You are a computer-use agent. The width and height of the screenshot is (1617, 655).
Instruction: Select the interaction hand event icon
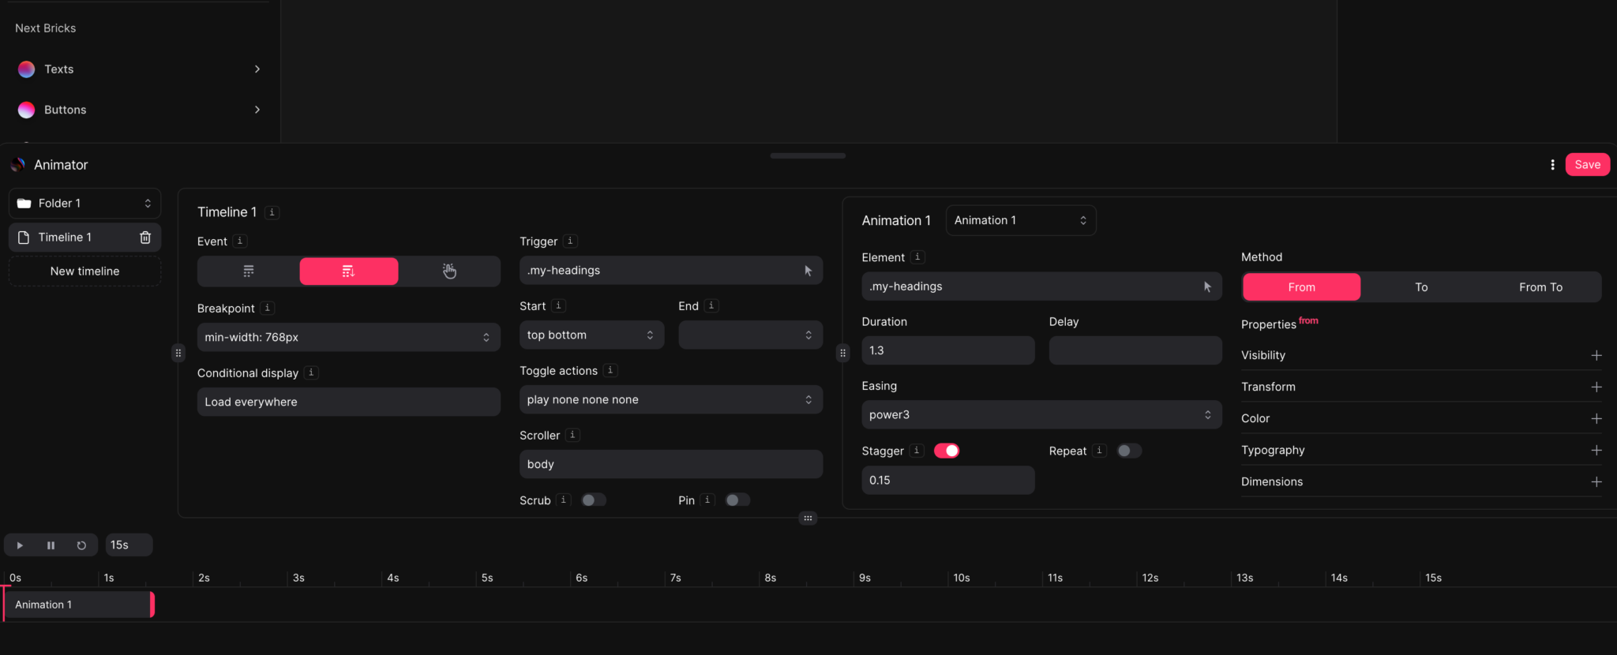click(449, 271)
